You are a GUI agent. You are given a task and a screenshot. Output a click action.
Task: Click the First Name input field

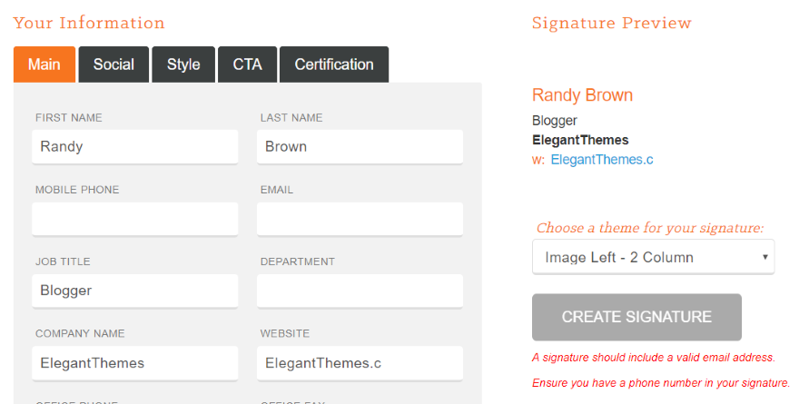[134, 146]
